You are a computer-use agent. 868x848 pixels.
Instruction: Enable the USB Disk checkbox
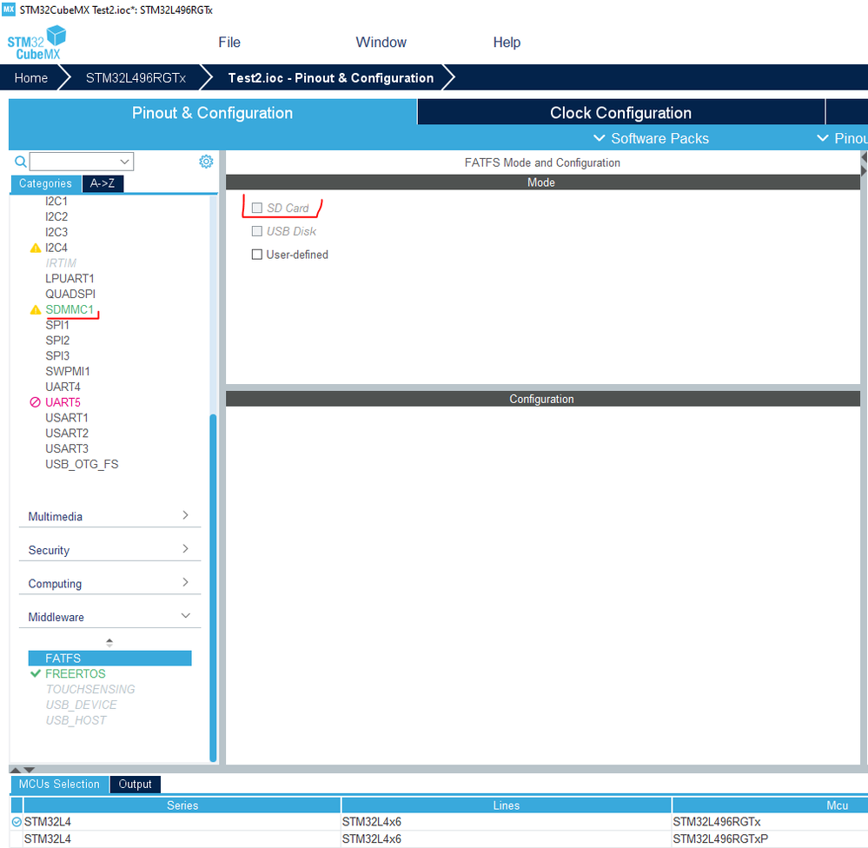click(257, 231)
